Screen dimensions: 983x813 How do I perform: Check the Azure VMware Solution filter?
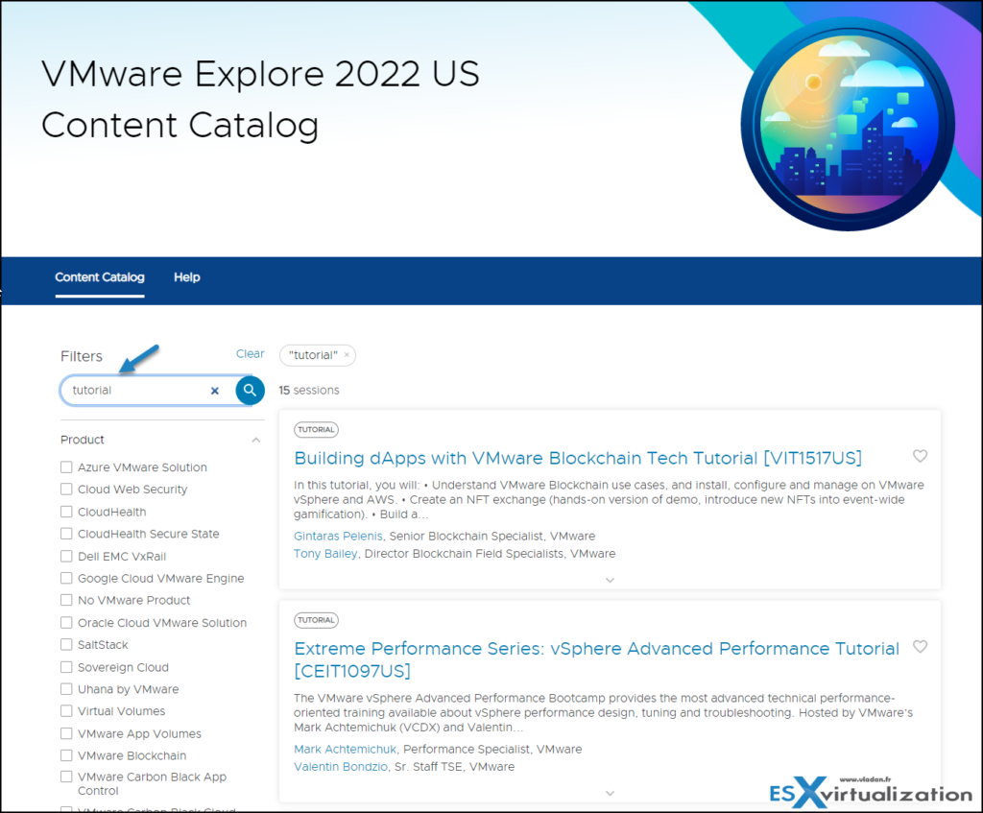[66, 466]
